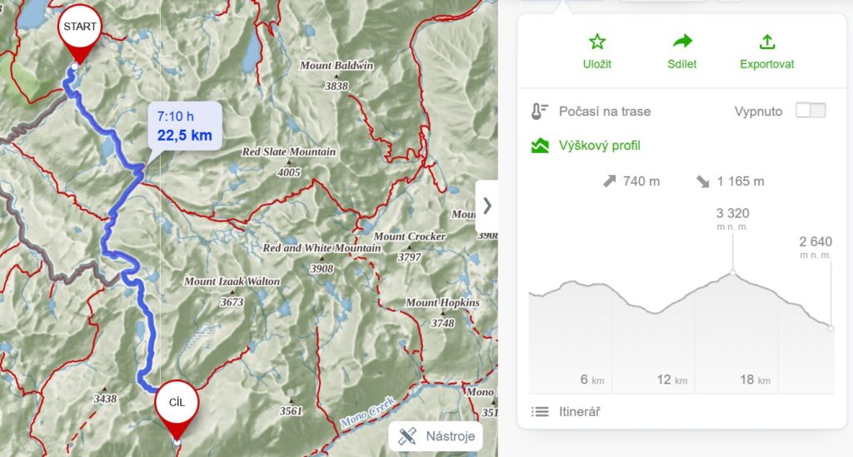Click the ruler and pencil Nástroje icon
Viewport: 853px width, 457px height.
click(x=407, y=436)
